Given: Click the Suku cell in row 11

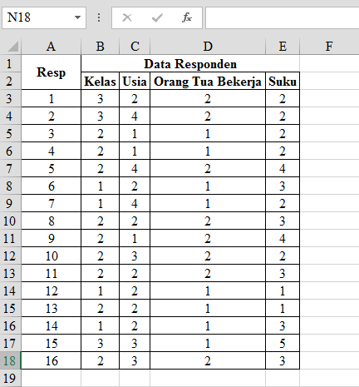Looking at the screenshot, I should pos(283,238).
